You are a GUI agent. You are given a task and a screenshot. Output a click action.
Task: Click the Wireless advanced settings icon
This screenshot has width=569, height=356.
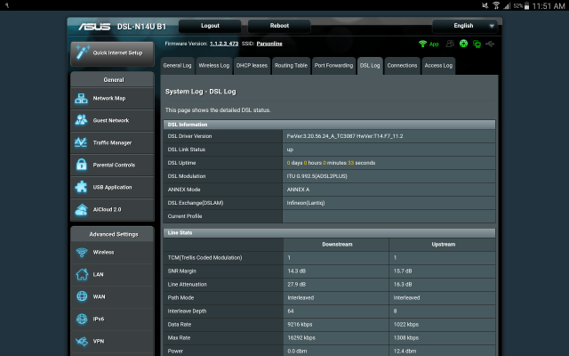[82, 253]
